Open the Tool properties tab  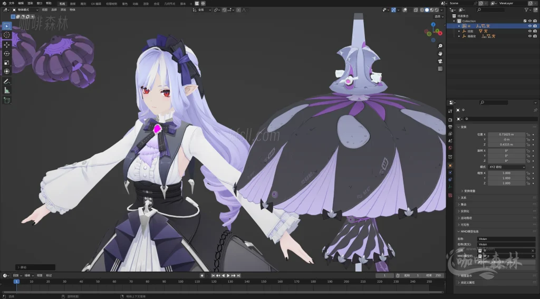[450, 111]
